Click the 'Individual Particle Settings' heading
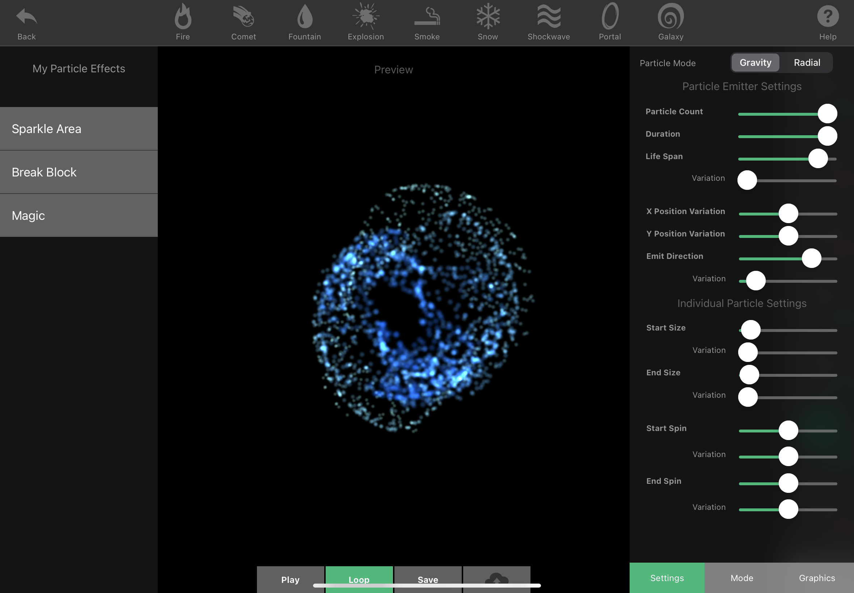This screenshot has width=854, height=593. click(742, 304)
